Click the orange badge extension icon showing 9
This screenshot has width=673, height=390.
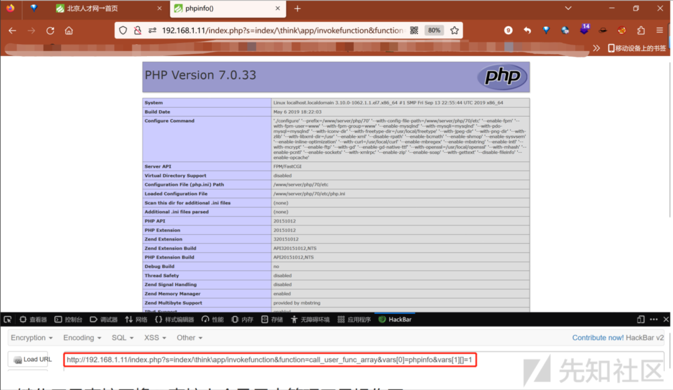(x=508, y=31)
